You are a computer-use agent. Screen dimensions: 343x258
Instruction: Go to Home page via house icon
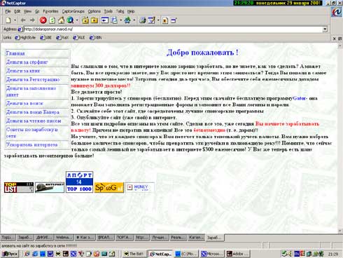pyautogui.click(x=61, y=20)
